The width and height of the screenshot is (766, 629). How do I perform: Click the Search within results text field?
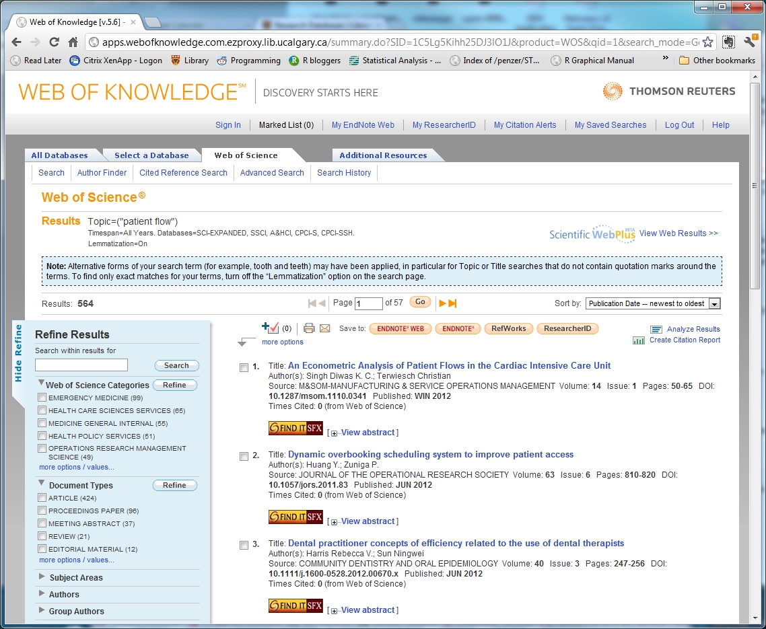pyautogui.click(x=81, y=365)
